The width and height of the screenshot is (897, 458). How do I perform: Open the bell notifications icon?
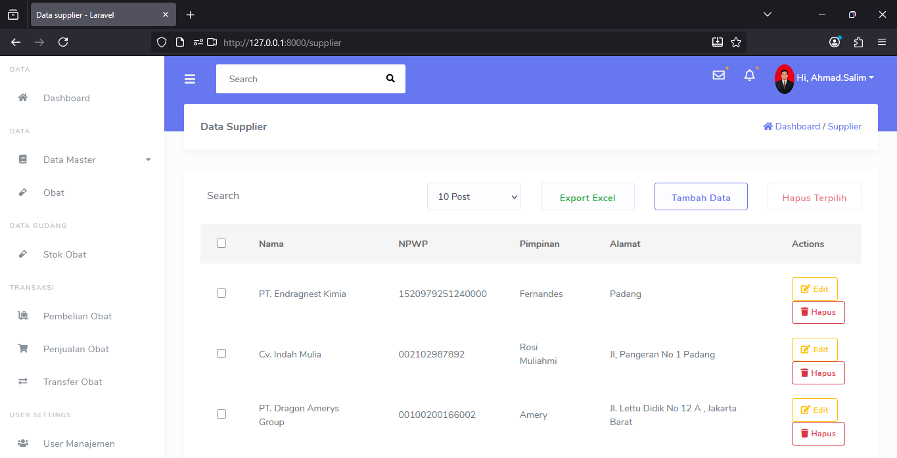tap(749, 76)
